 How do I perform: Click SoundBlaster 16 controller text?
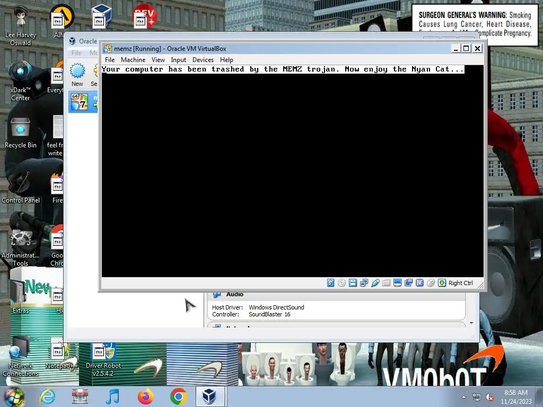coord(269,314)
